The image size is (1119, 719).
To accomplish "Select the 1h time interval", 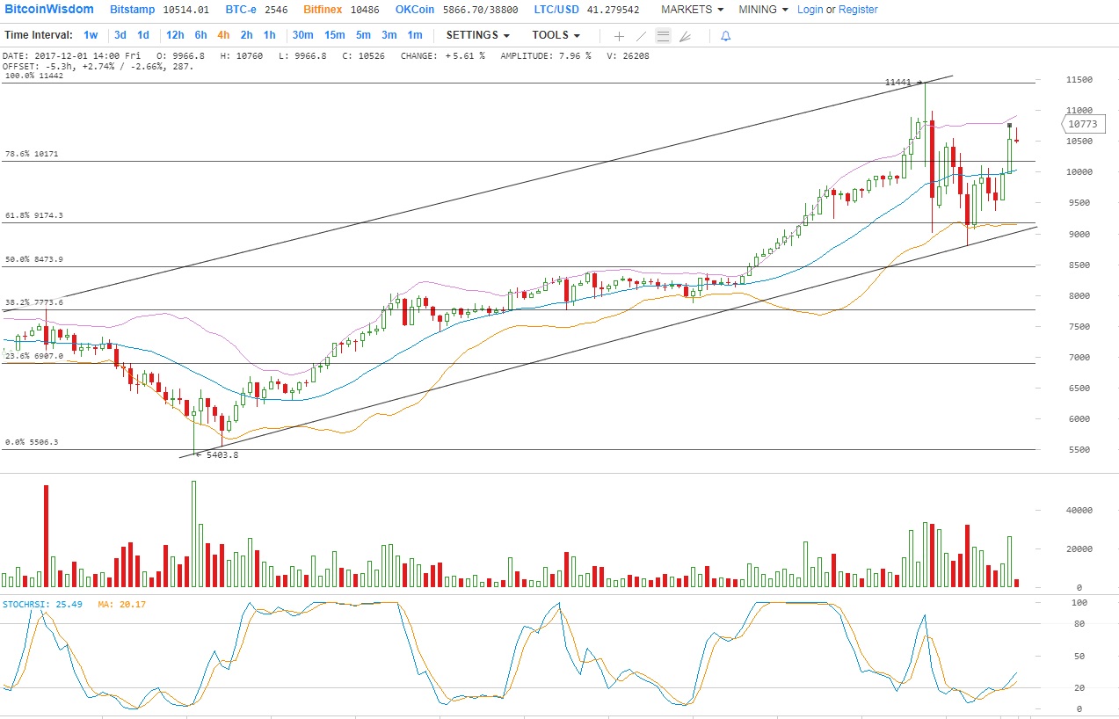I will pos(269,35).
